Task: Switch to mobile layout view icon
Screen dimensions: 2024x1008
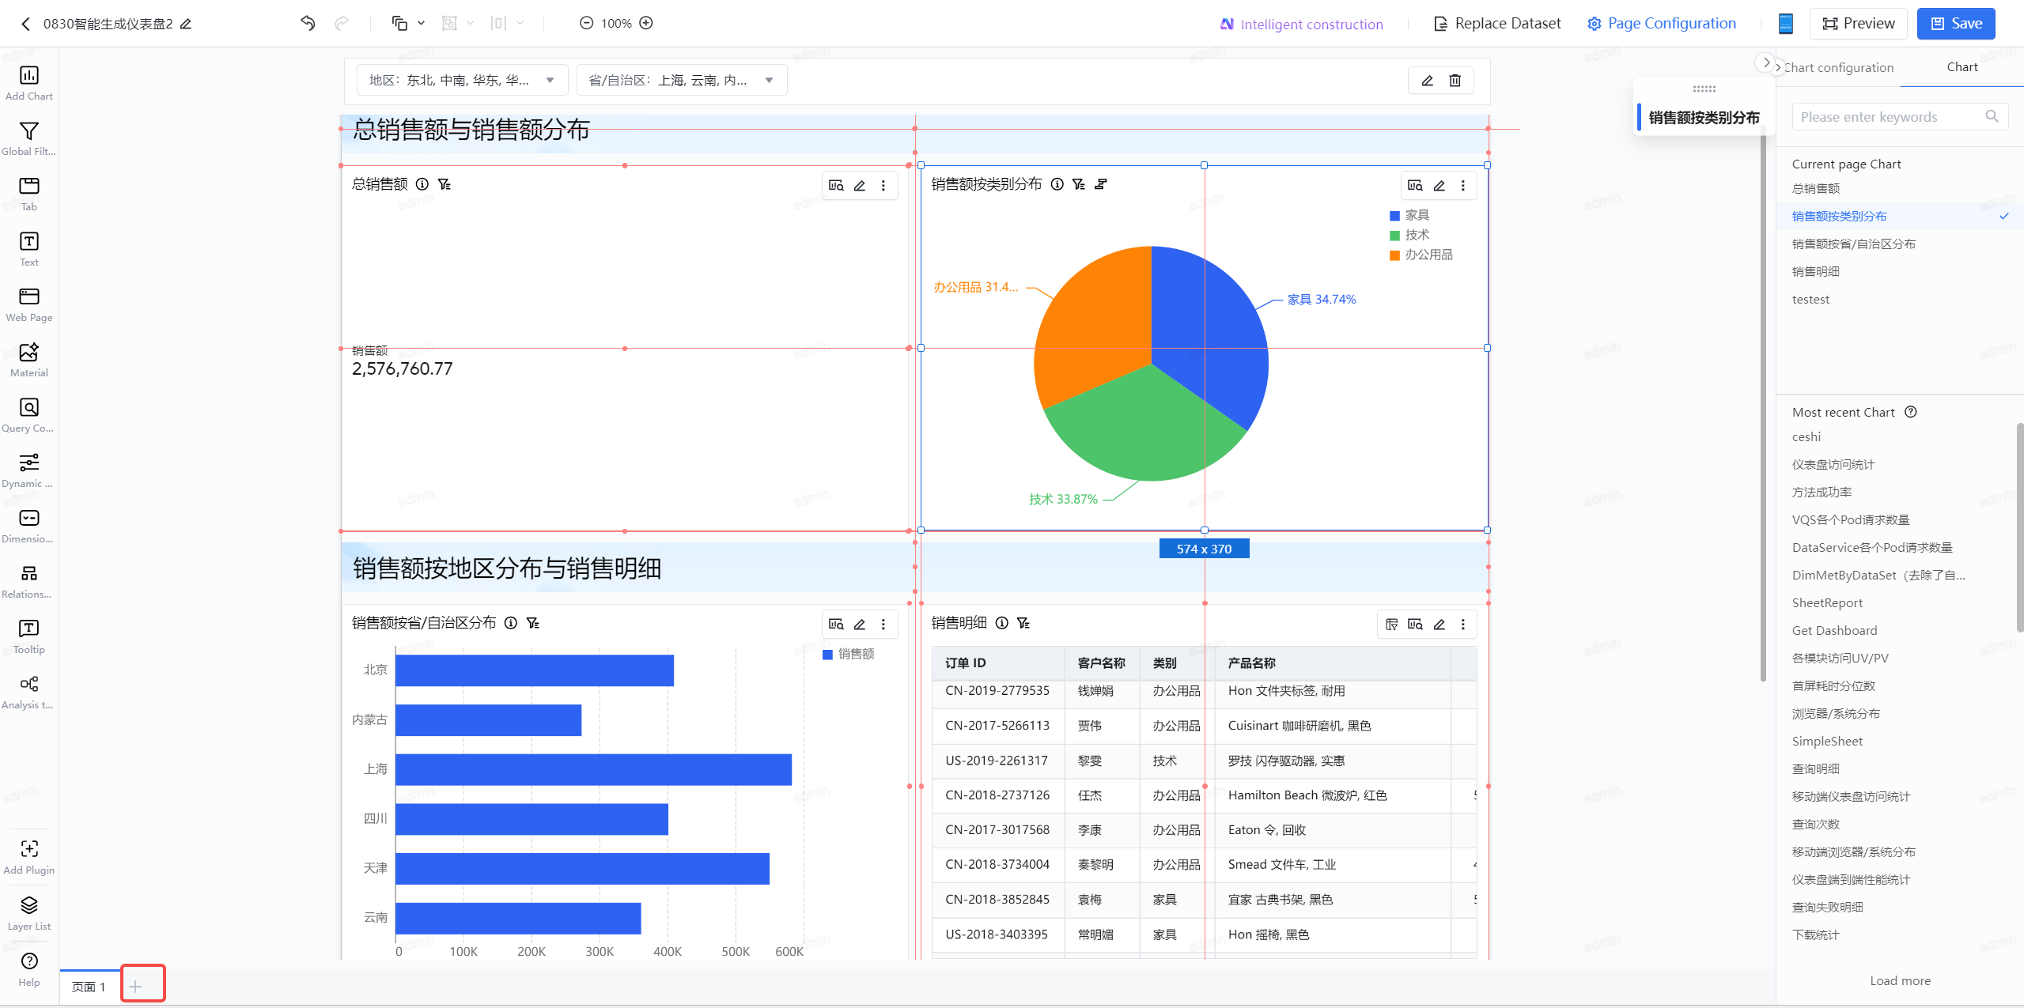Action: 1785,24
